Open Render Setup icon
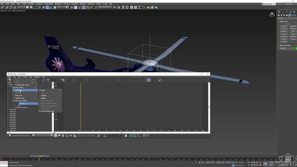 point(148,7)
